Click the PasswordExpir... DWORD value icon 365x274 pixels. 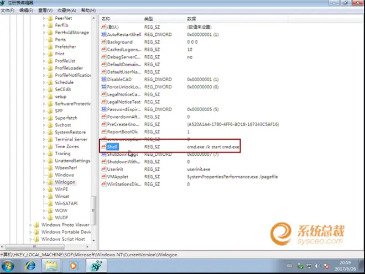[103, 109]
